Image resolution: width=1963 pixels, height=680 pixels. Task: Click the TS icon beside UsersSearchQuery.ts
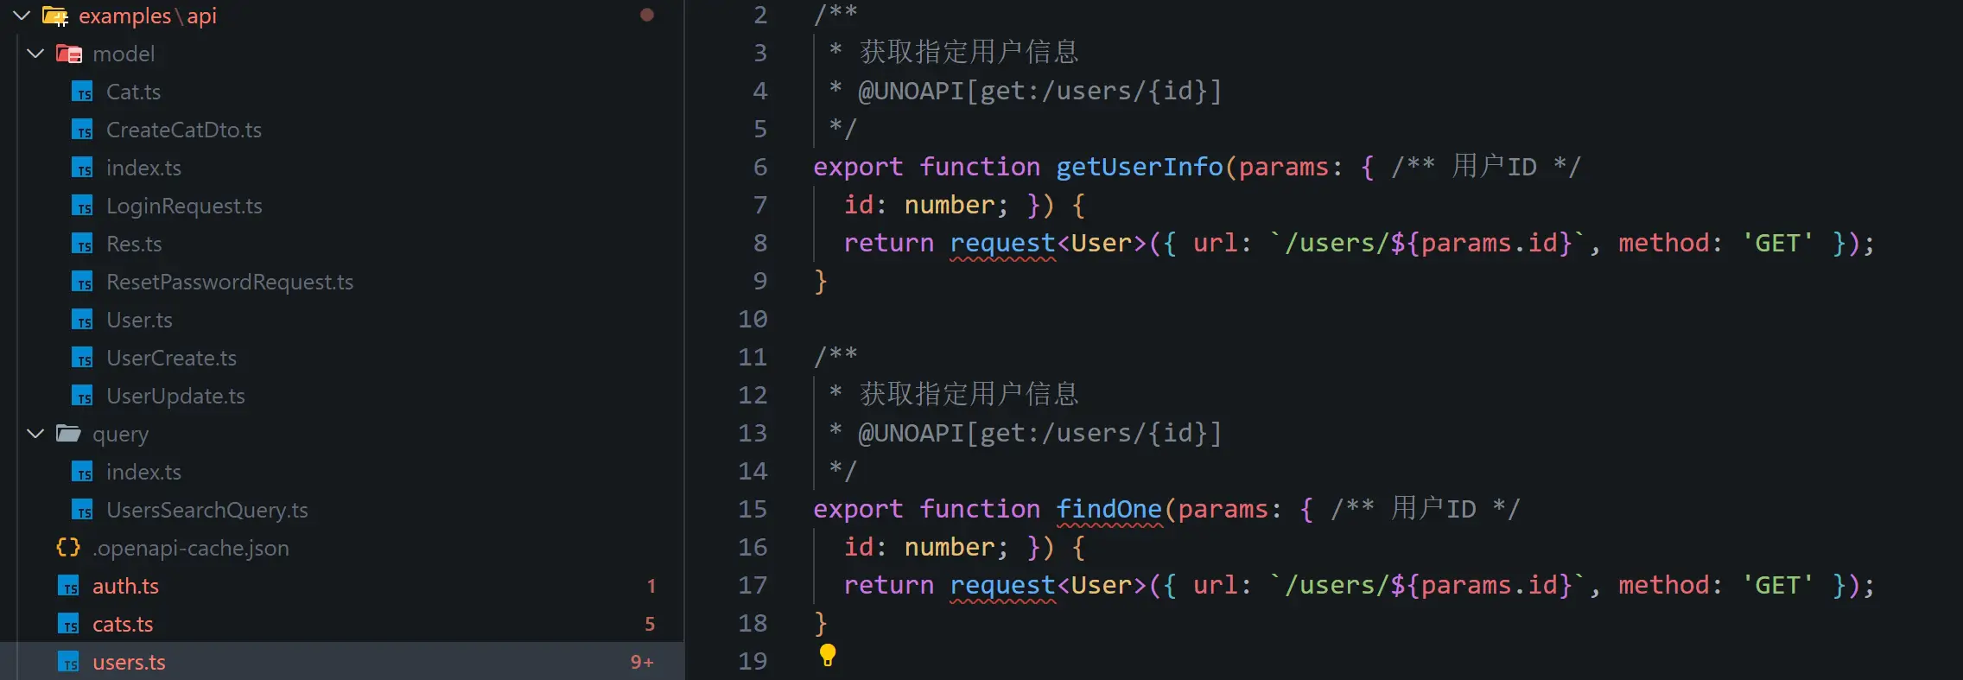coord(82,511)
